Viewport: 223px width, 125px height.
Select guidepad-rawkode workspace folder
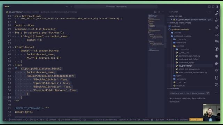click(x=180, y=29)
